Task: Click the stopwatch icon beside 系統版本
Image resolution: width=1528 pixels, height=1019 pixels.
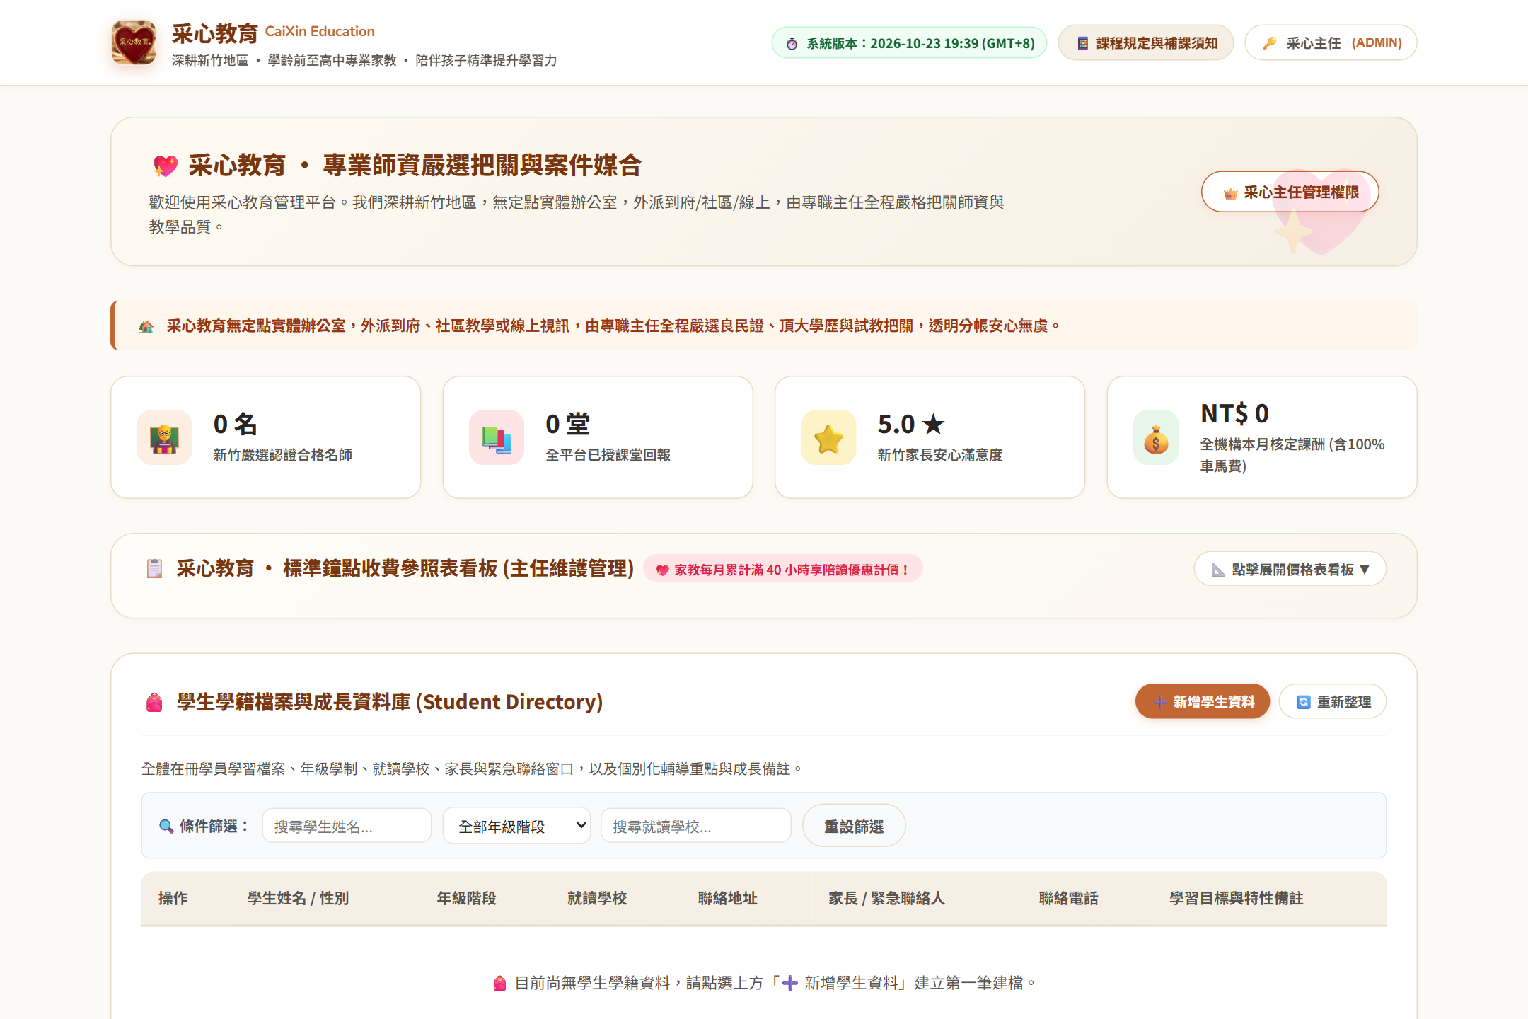Action: click(x=792, y=44)
